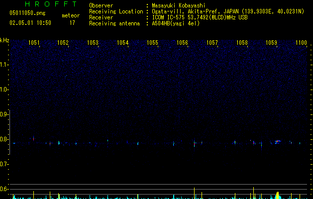This screenshot has width=313, height=199.
Task: Click the kHz axis unit label
Action: click(x=4, y=40)
